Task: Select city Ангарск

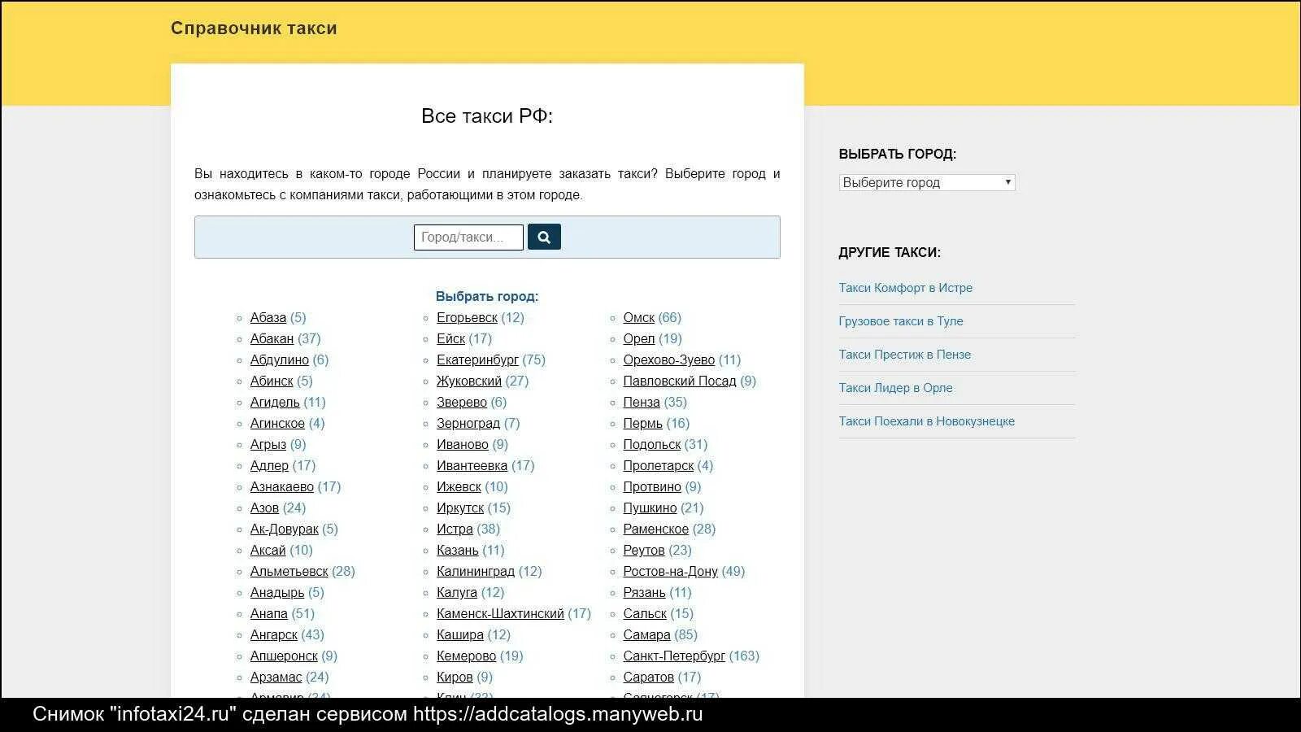Action: [x=274, y=635]
